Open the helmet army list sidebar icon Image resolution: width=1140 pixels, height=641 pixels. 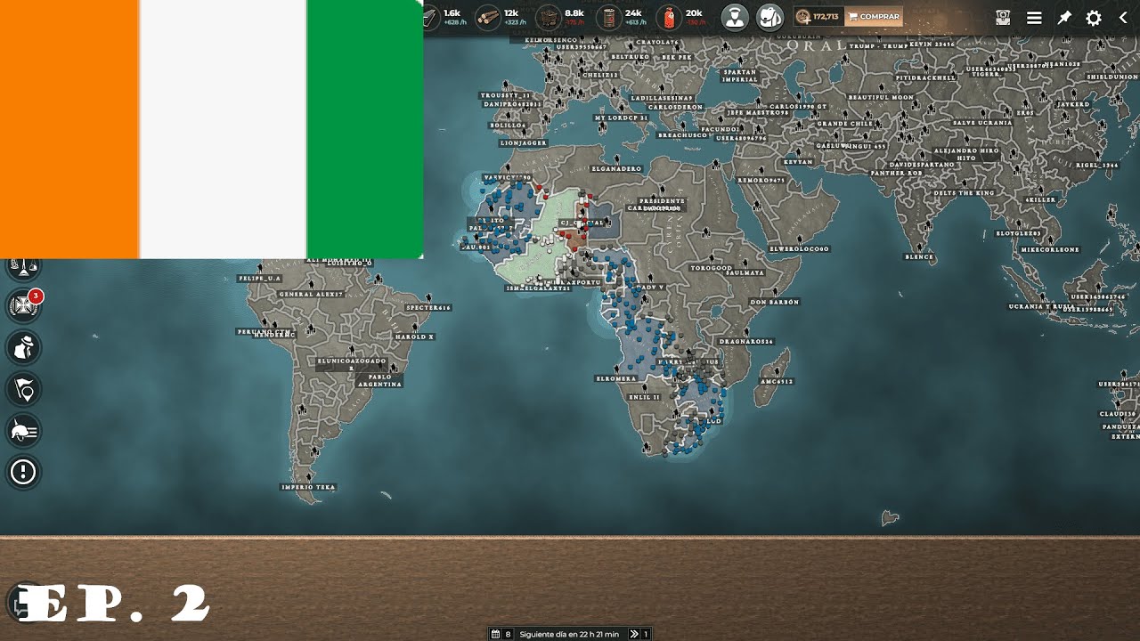[23, 431]
